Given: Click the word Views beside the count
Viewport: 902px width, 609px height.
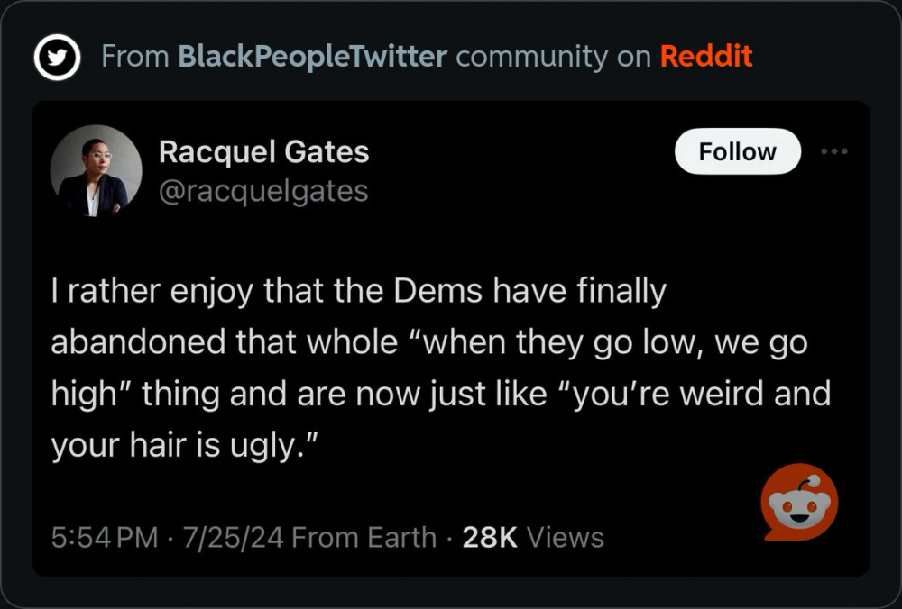Looking at the screenshot, I should (565, 538).
